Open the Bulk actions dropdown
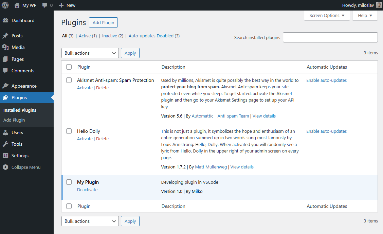Screen dimensions: 383x234 (x=90, y=53)
